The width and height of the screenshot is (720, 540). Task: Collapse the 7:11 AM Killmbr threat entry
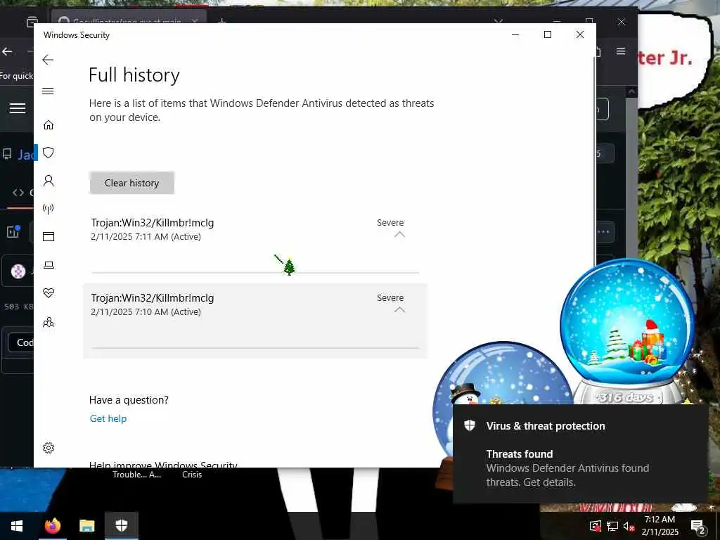pyautogui.click(x=399, y=234)
